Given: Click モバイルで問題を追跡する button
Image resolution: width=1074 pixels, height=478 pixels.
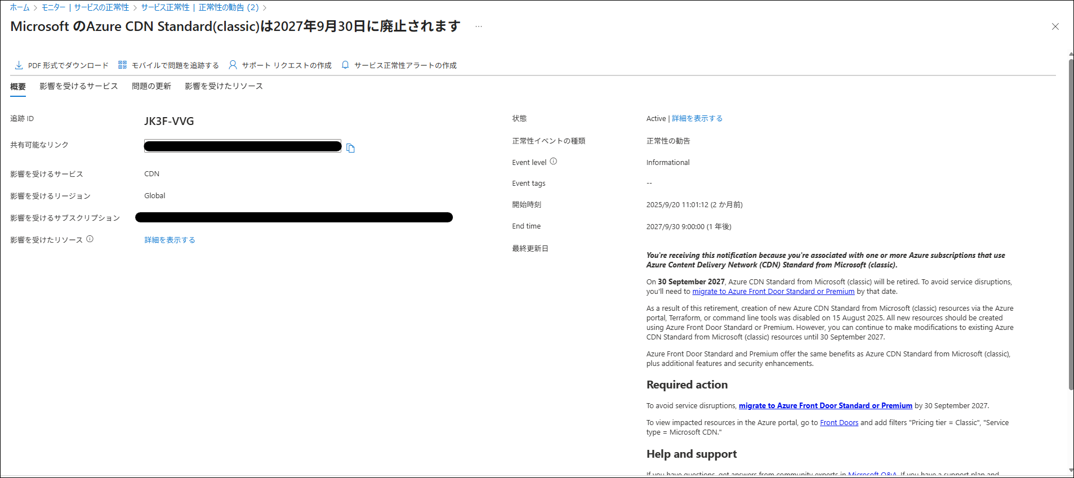Looking at the screenshot, I should tap(168, 65).
